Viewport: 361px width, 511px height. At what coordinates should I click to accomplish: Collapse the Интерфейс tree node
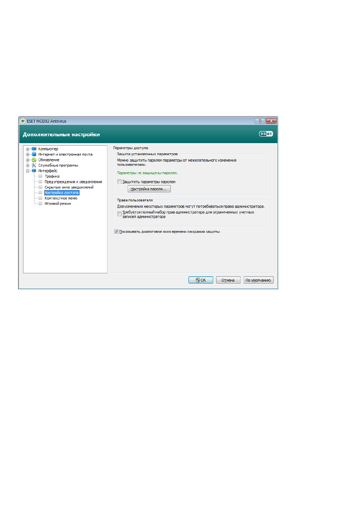click(x=28, y=171)
